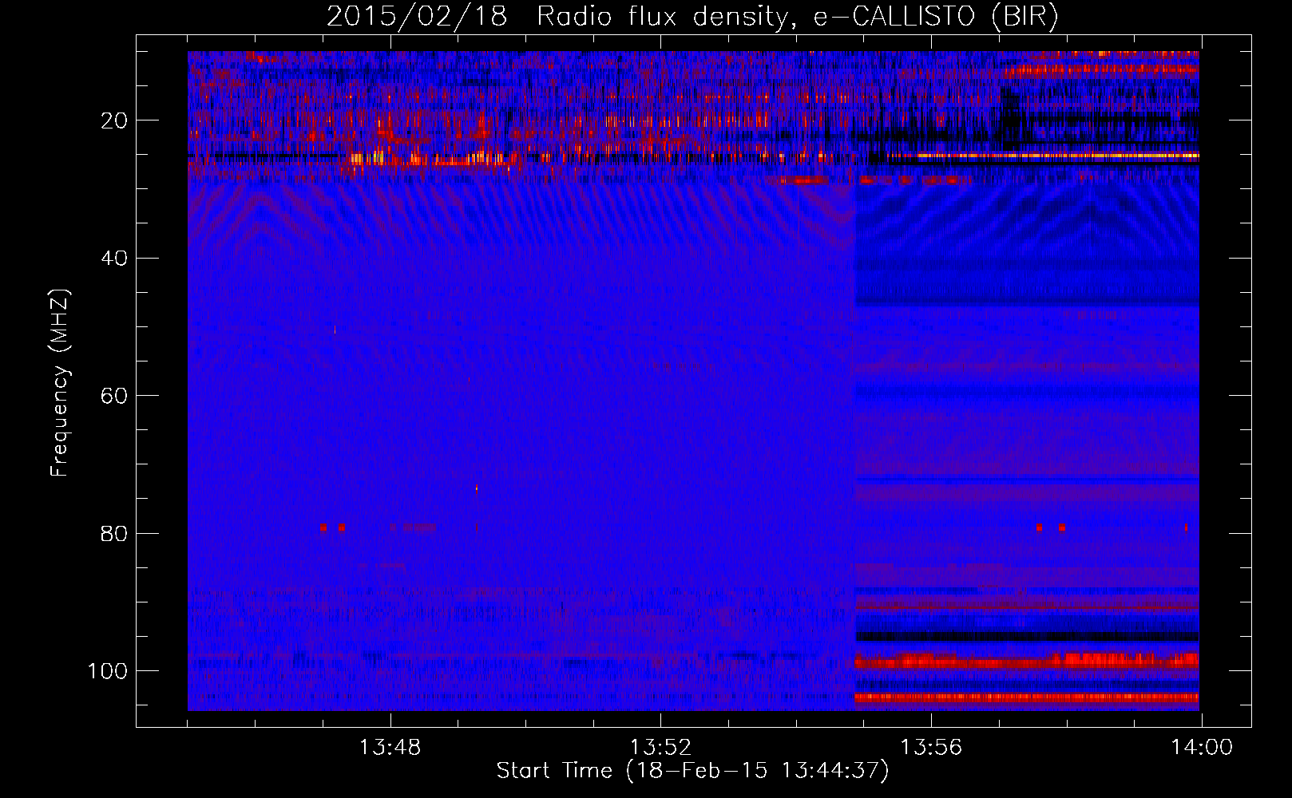1292x798 pixels.
Task: Click the 13:52 time tick label
Action: click(660, 748)
